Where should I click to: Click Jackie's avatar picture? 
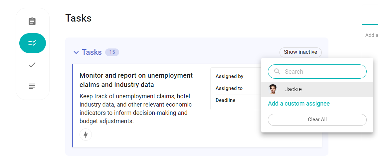(x=273, y=89)
